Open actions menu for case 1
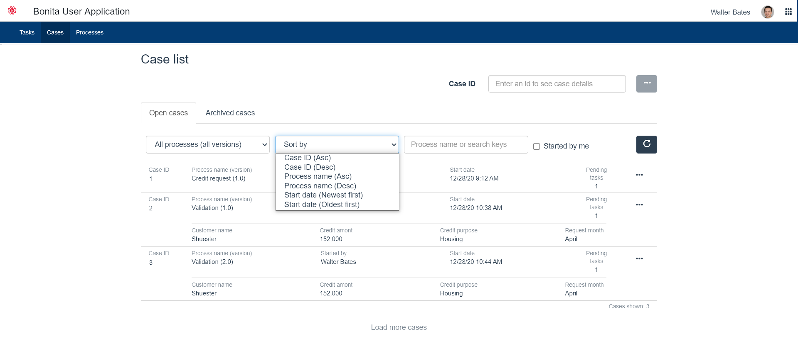Image resolution: width=798 pixels, height=356 pixels. pos(639,175)
